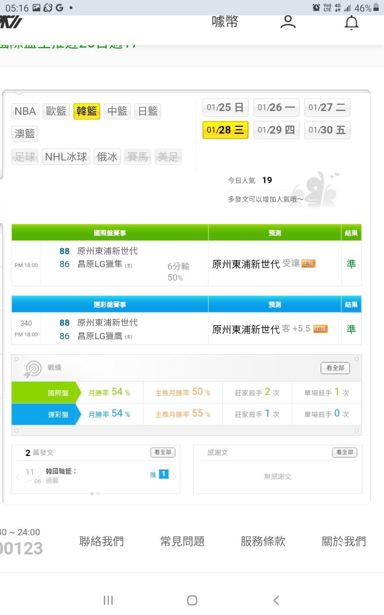Go to previous post with left chevron
The image size is (384, 615).
click(18, 477)
